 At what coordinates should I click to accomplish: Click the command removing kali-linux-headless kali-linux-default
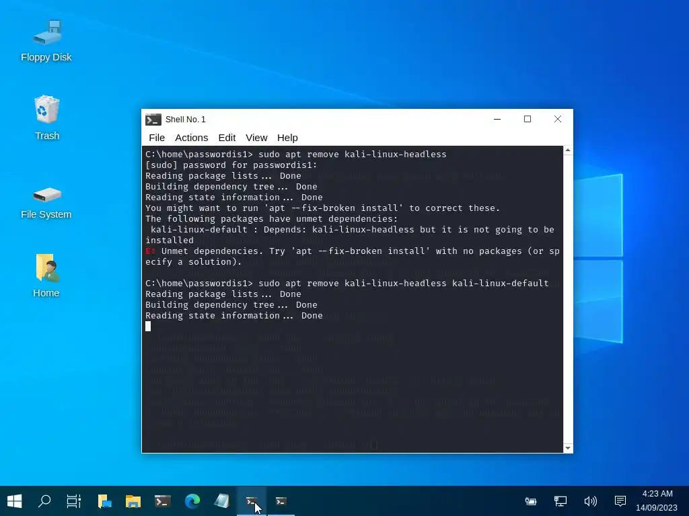pos(404,283)
